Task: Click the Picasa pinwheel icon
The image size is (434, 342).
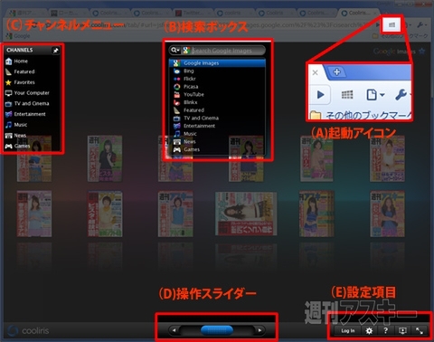Action: click(177, 87)
